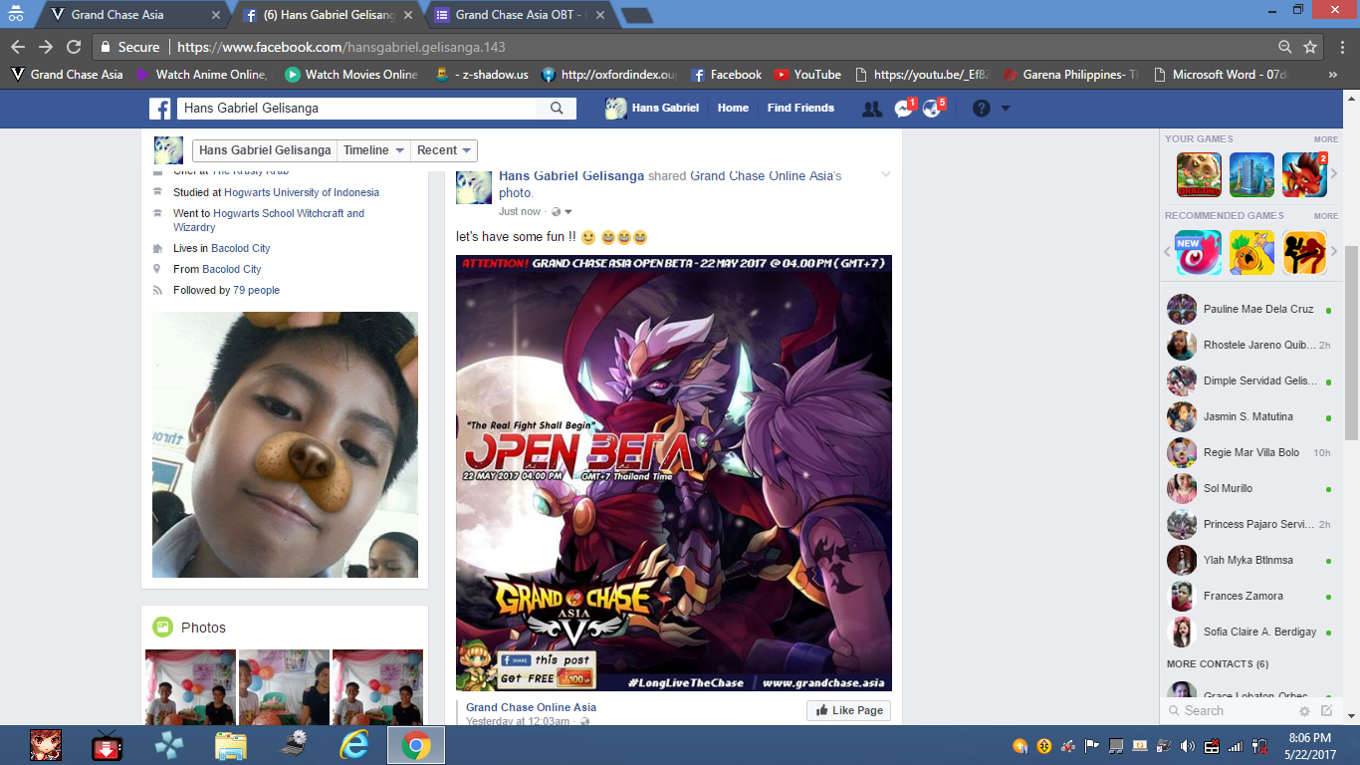This screenshot has height=765, width=1360.
Task: Click the network signal icon in system tray
Action: (1236, 745)
